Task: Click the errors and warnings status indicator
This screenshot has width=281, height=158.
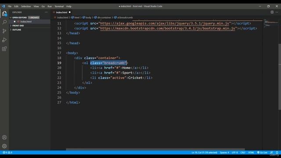Action: pos(7,152)
